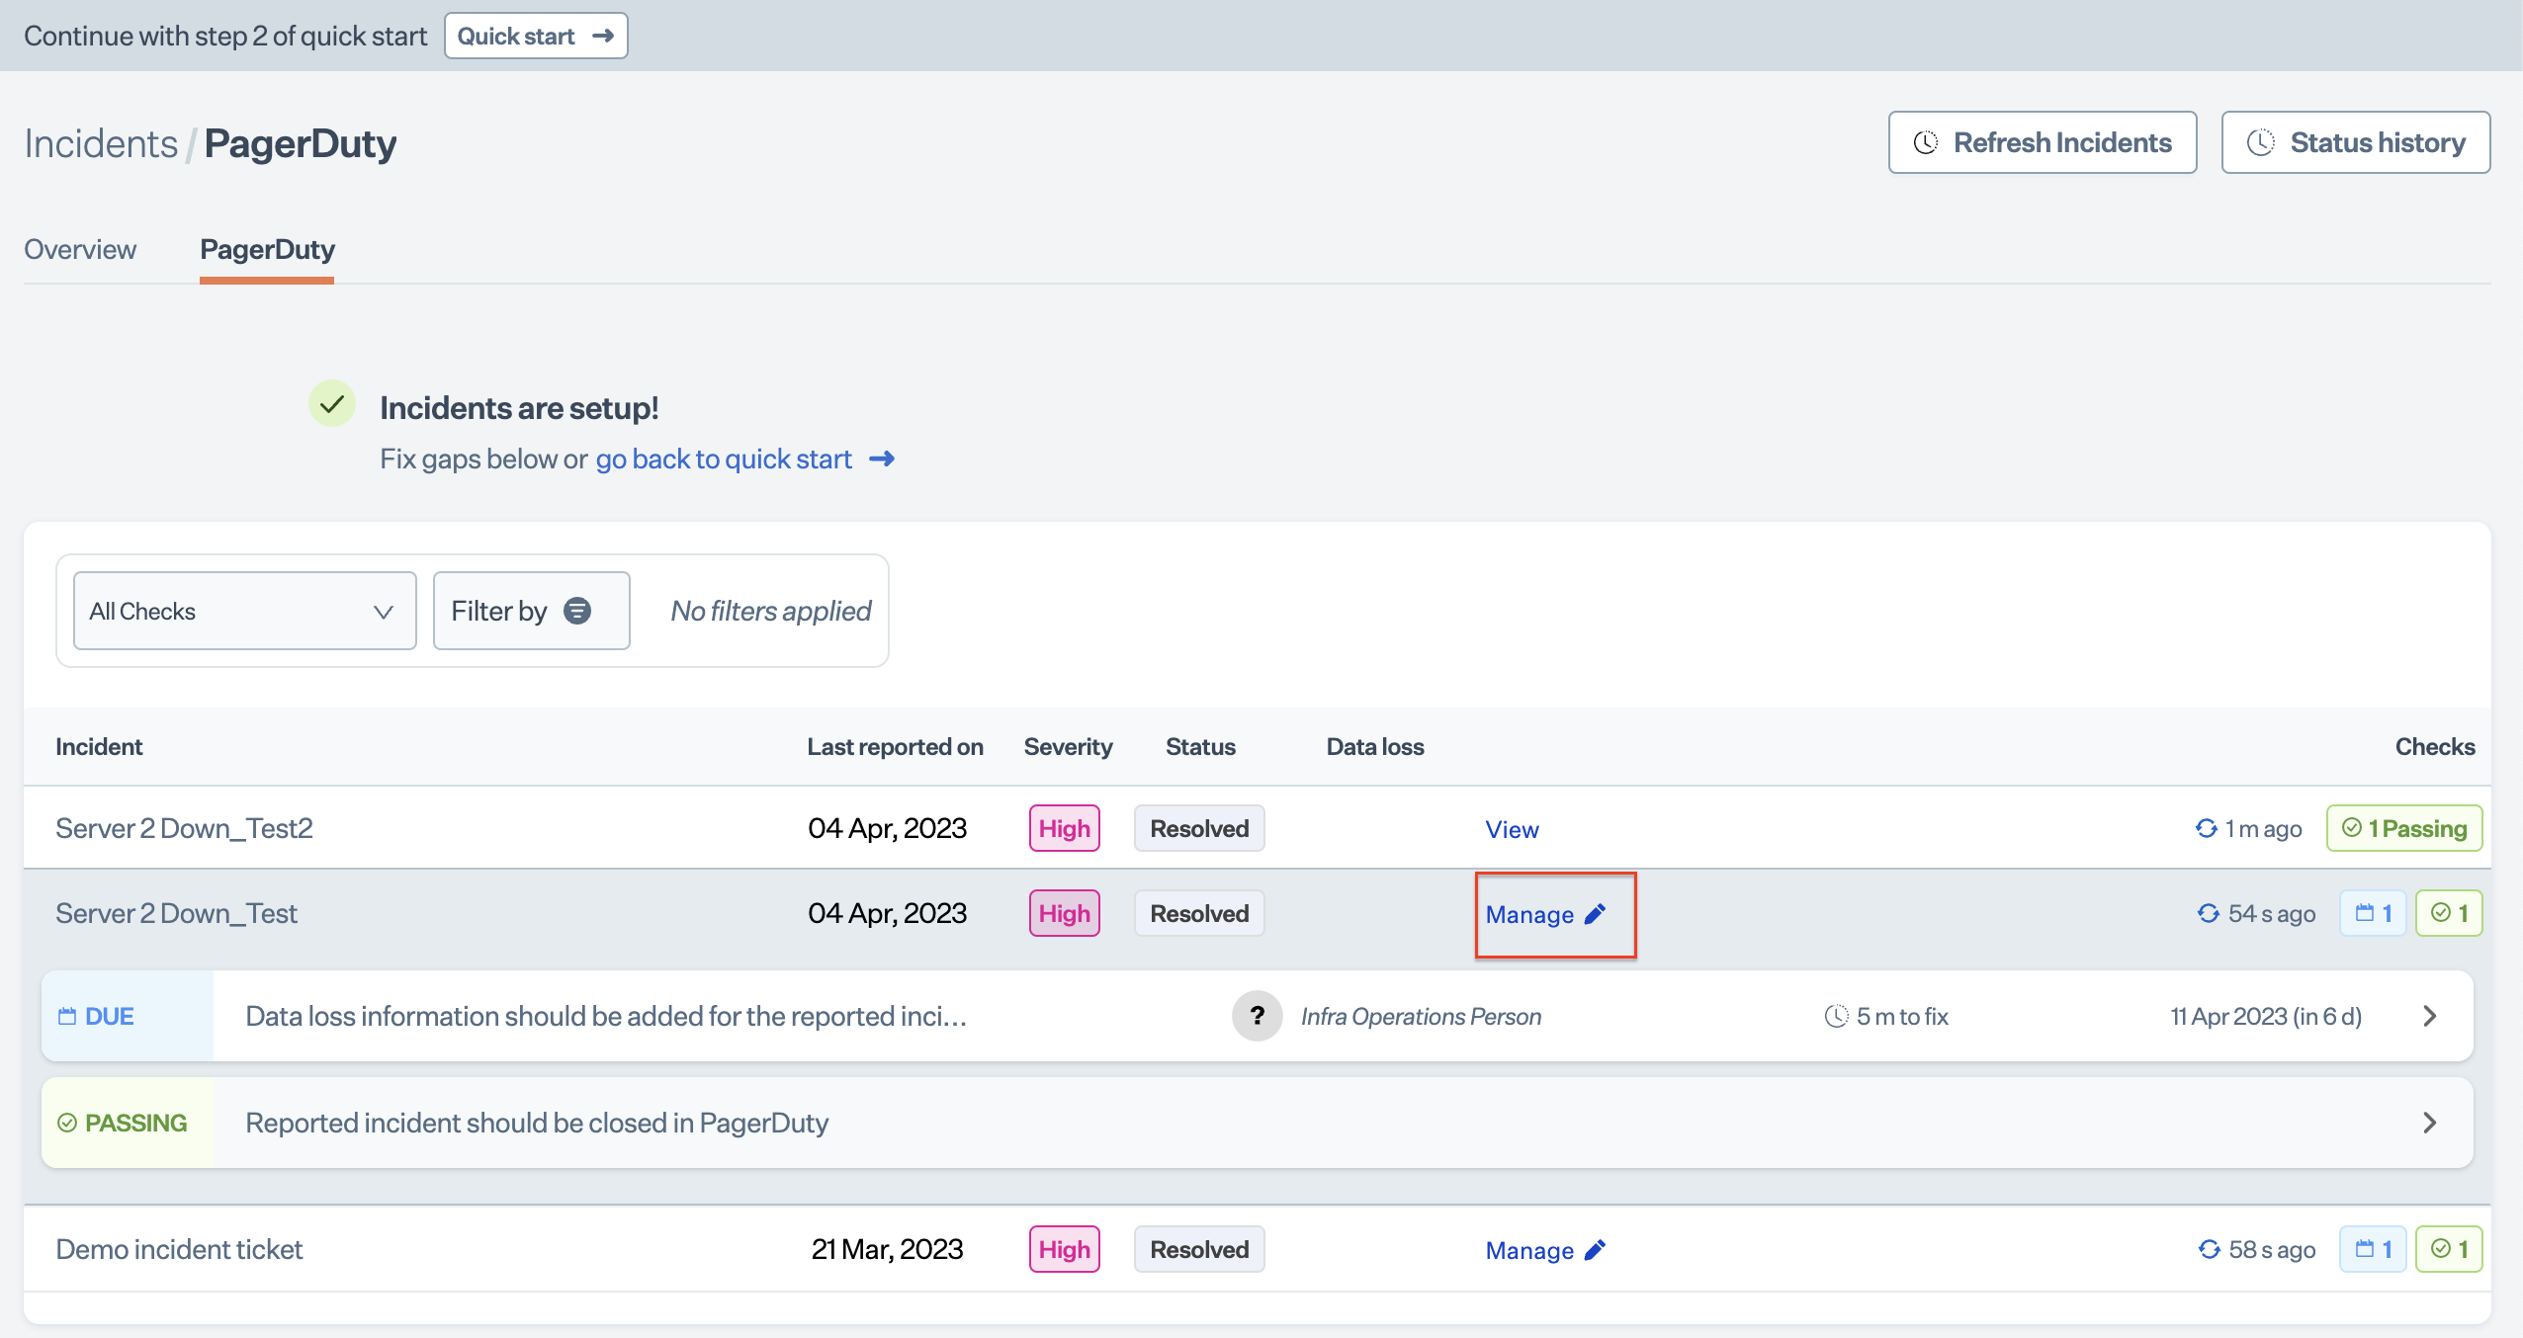This screenshot has height=1338, width=2523.
Task: Click the Refresh Incidents button
Action: [x=2042, y=142]
